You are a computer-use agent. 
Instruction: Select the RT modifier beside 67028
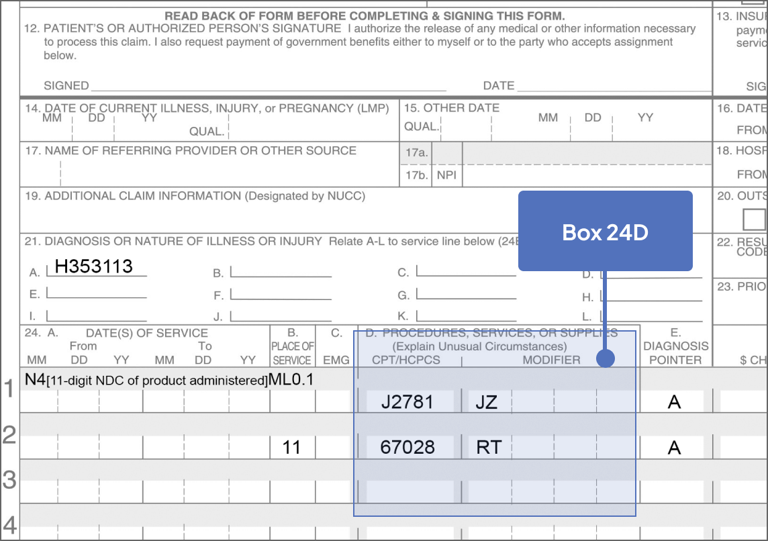tap(488, 446)
